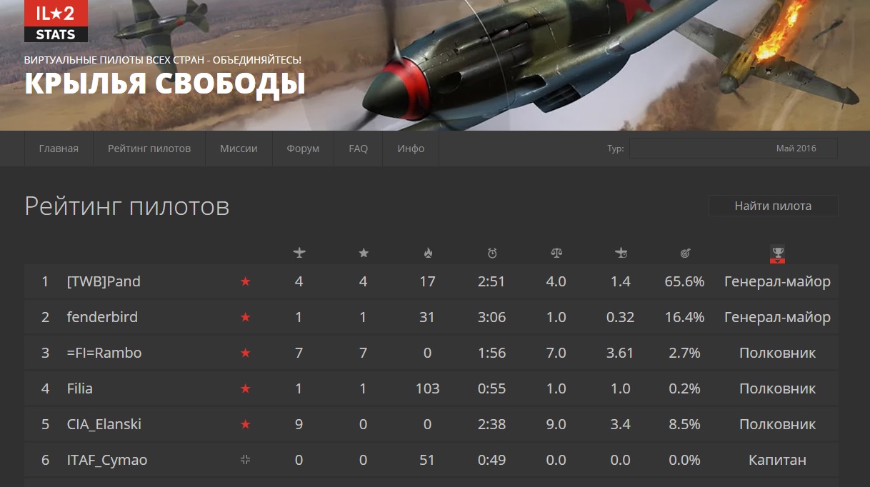The height and width of the screenshot is (487, 870).
Task: Click flight time 3:06
Action: pyautogui.click(x=491, y=317)
